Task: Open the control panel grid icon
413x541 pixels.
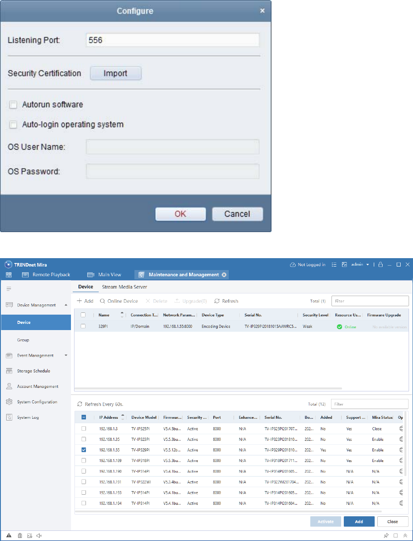Action: tap(8, 274)
